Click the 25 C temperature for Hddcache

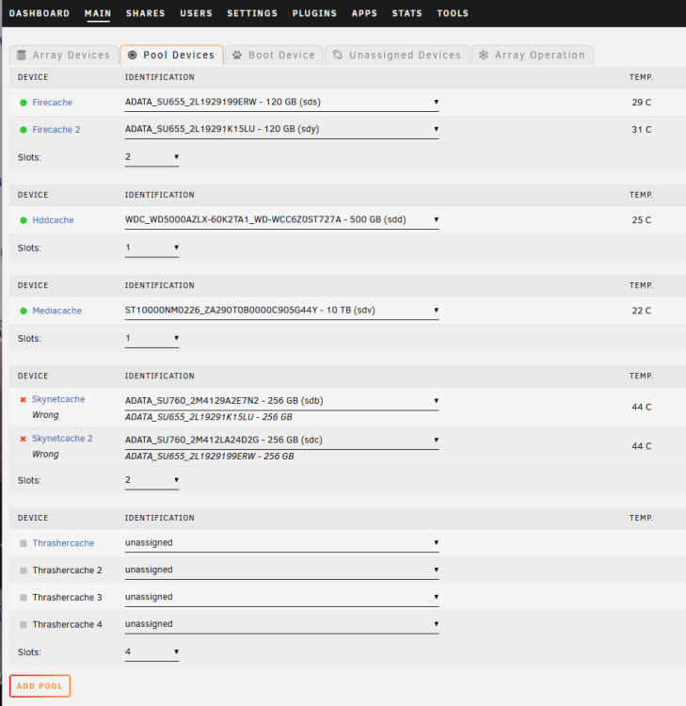coord(642,220)
